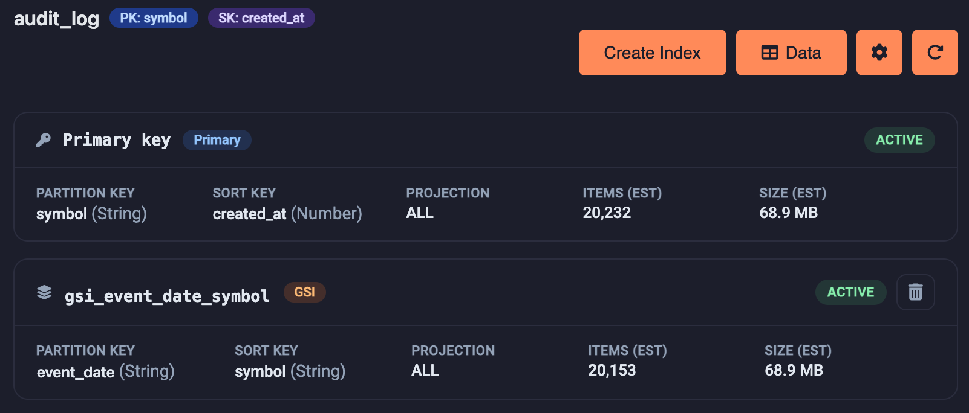Click the layers icon beside gsi_event_date_symbol
969x413 pixels.
pyautogui.click(x=44, y=292)
